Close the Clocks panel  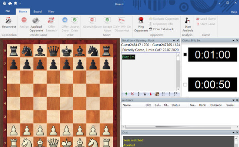[237, 41]
